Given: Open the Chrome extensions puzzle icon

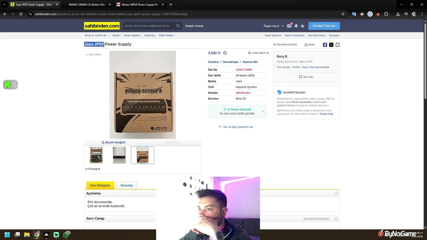Looking at the screenshot, I should tap(386, 14).
